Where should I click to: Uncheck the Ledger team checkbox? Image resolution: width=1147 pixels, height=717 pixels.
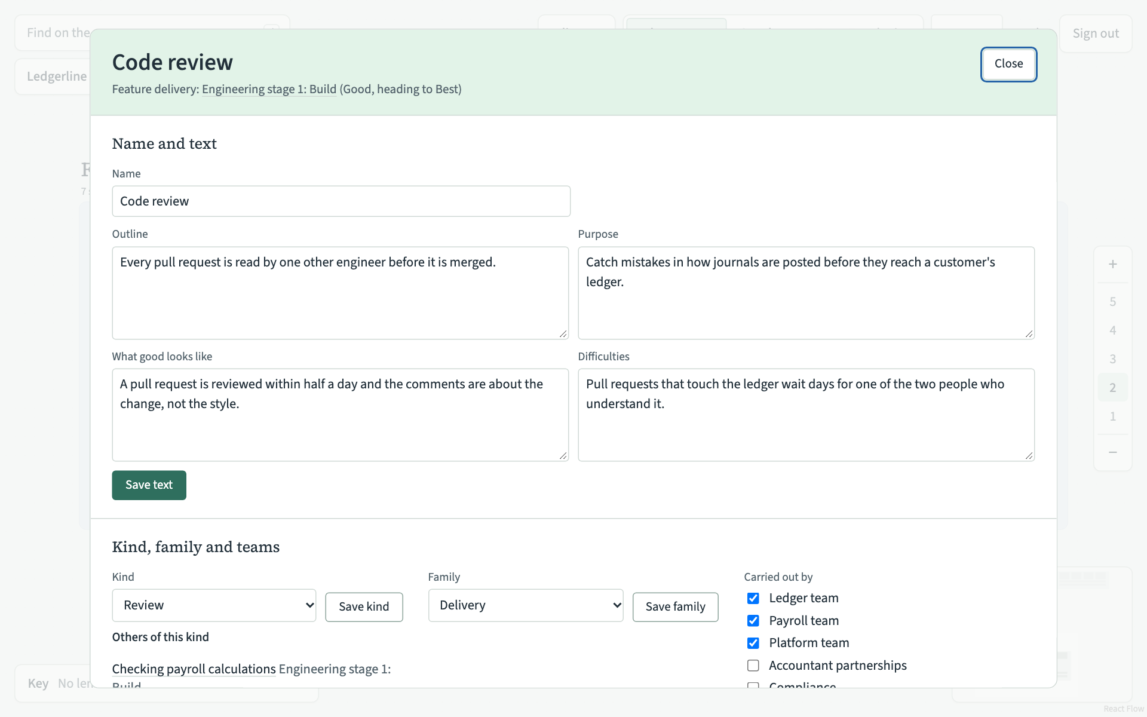(753, 598)
